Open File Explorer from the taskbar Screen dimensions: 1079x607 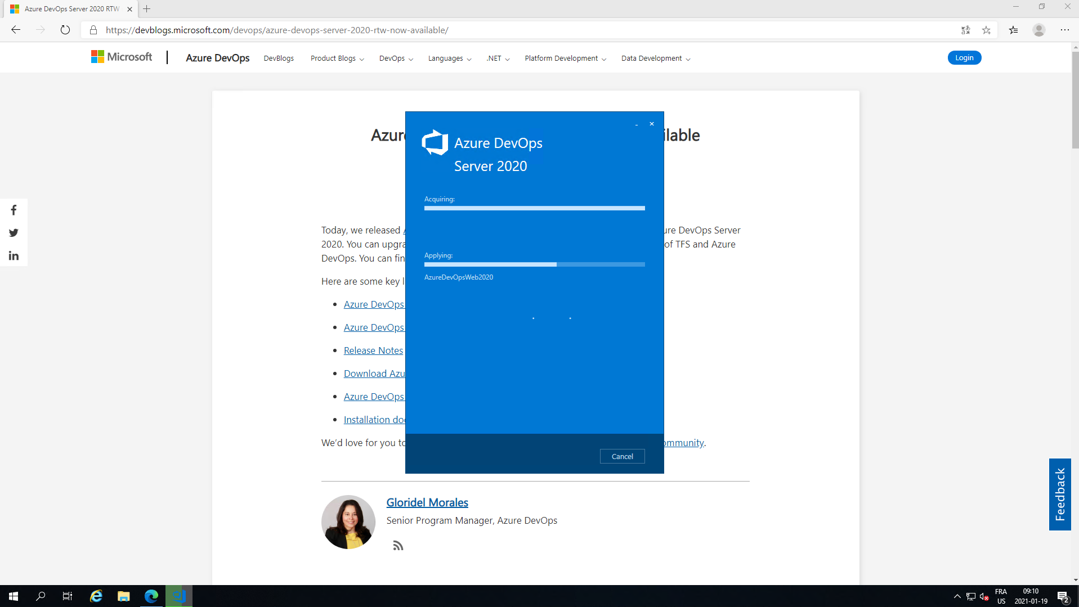123,596
